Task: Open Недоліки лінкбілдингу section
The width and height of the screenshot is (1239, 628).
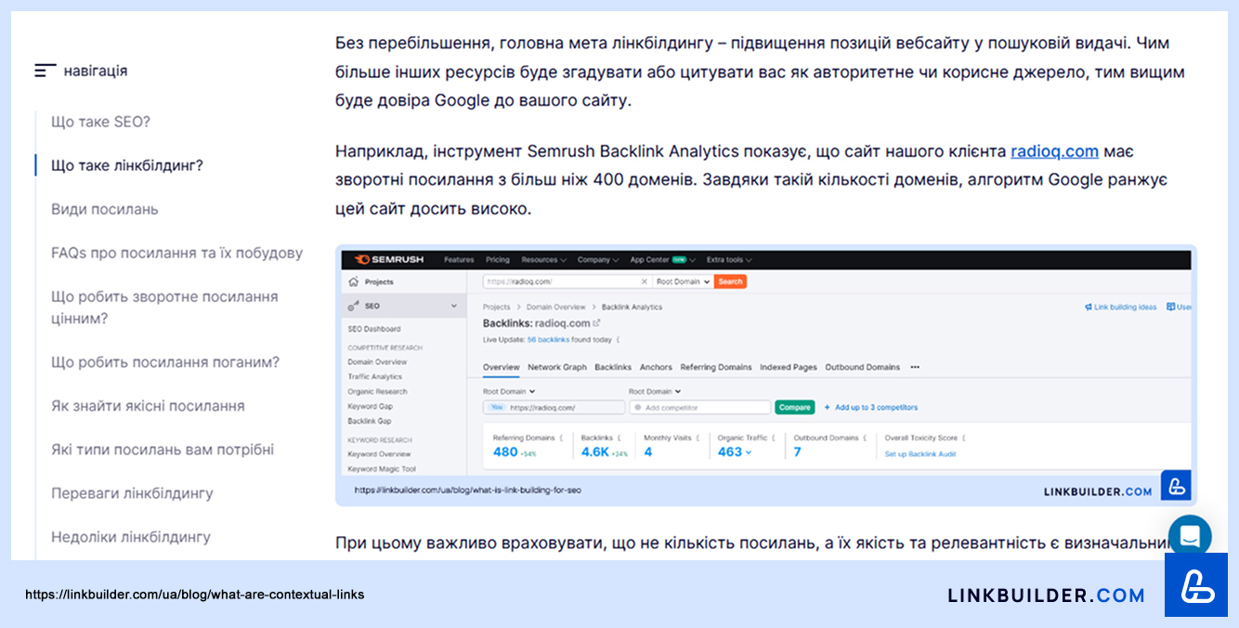Action: pos(131,537)
